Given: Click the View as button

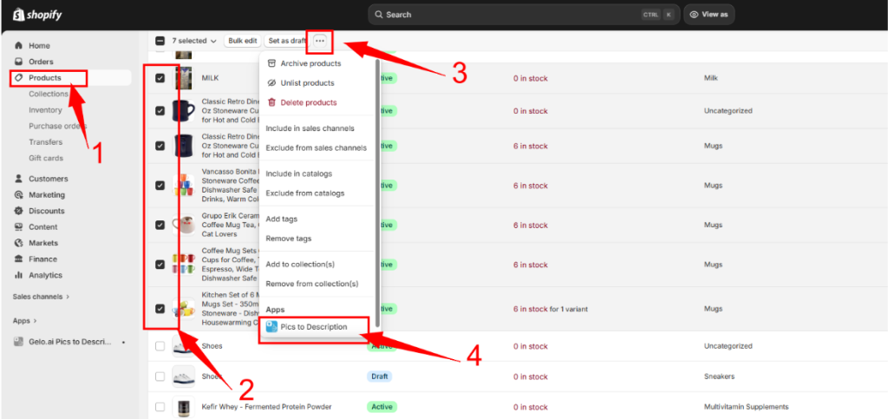Looking at the screenshot, I should (708, 15).
